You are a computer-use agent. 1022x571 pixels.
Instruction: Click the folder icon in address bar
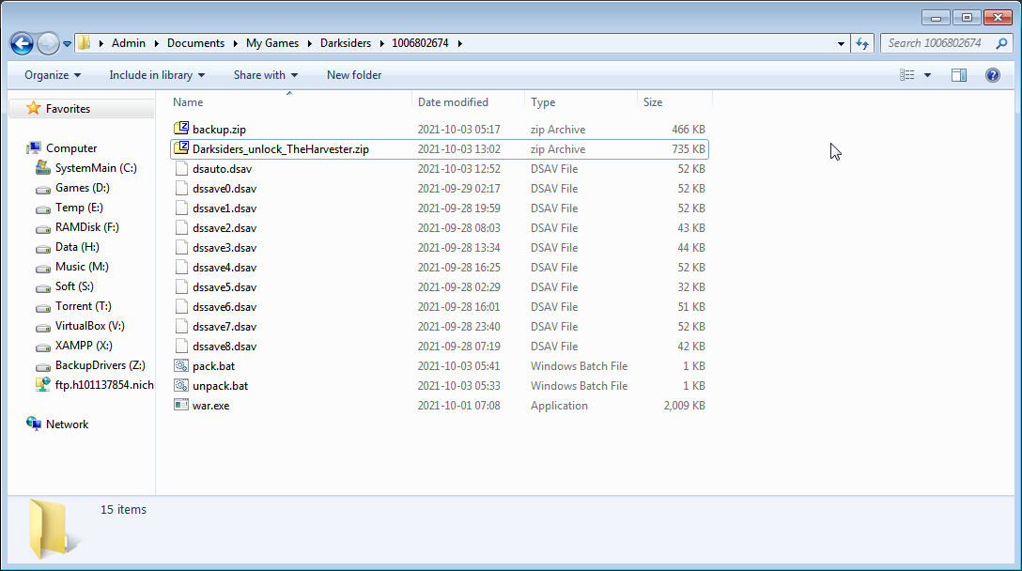point(85,43)
